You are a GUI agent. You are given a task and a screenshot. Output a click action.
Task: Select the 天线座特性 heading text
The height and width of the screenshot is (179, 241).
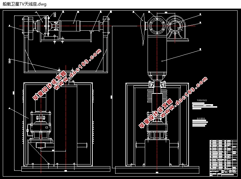202,100
